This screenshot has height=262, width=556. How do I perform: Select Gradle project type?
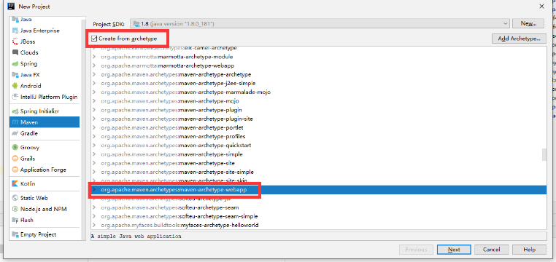[45, 133]
